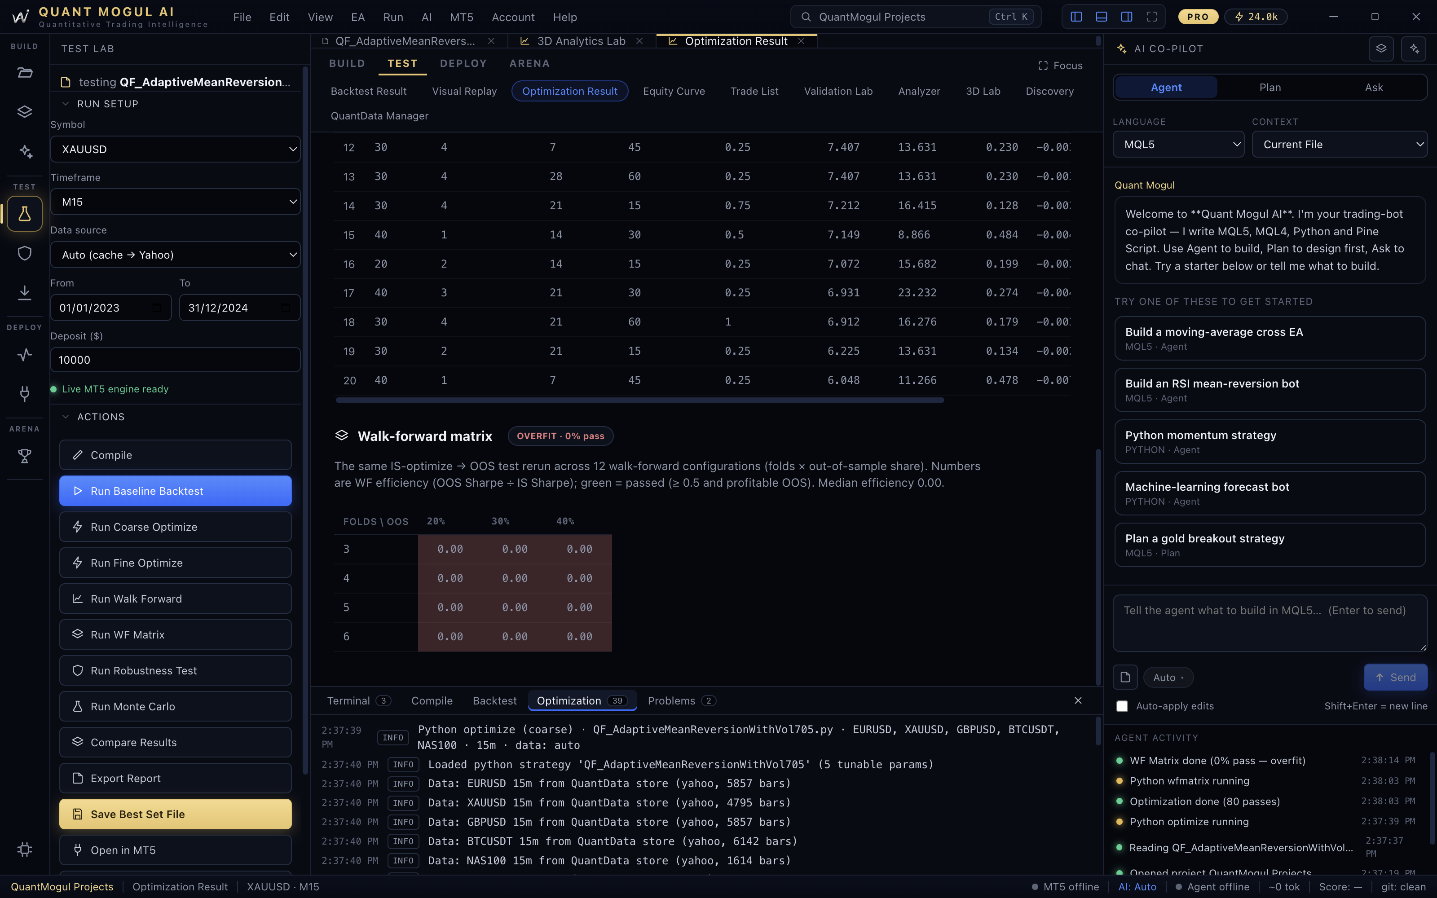Close the bottom output panel with the X
The image size is (1437, 898).
(1078, 701)
